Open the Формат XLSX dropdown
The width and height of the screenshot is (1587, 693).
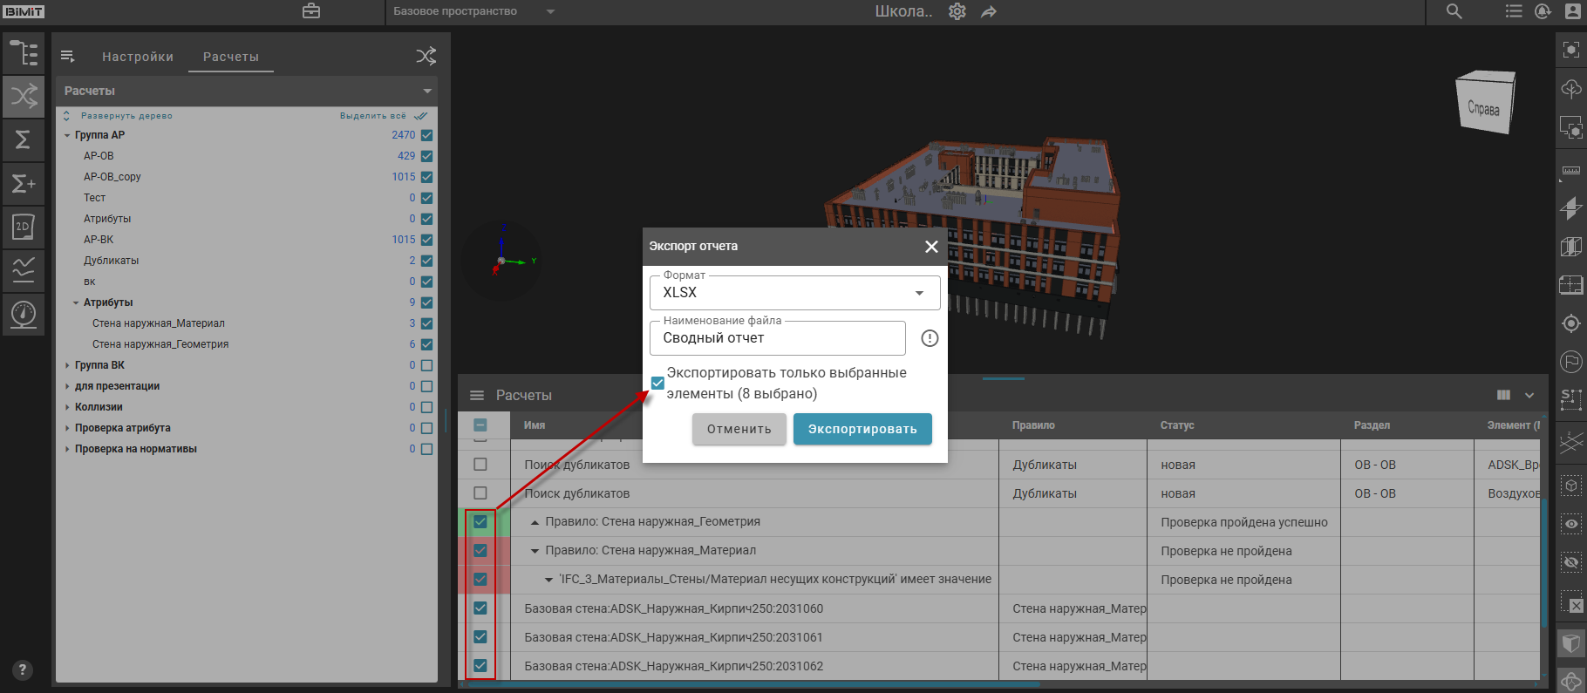tap(794, 293)
